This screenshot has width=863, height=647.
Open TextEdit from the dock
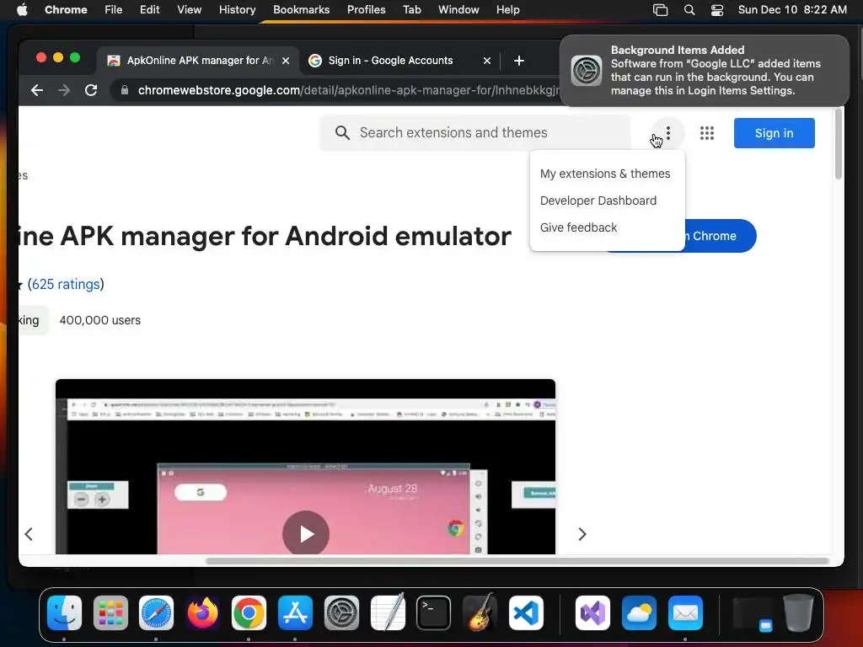(x=388, y=612)
